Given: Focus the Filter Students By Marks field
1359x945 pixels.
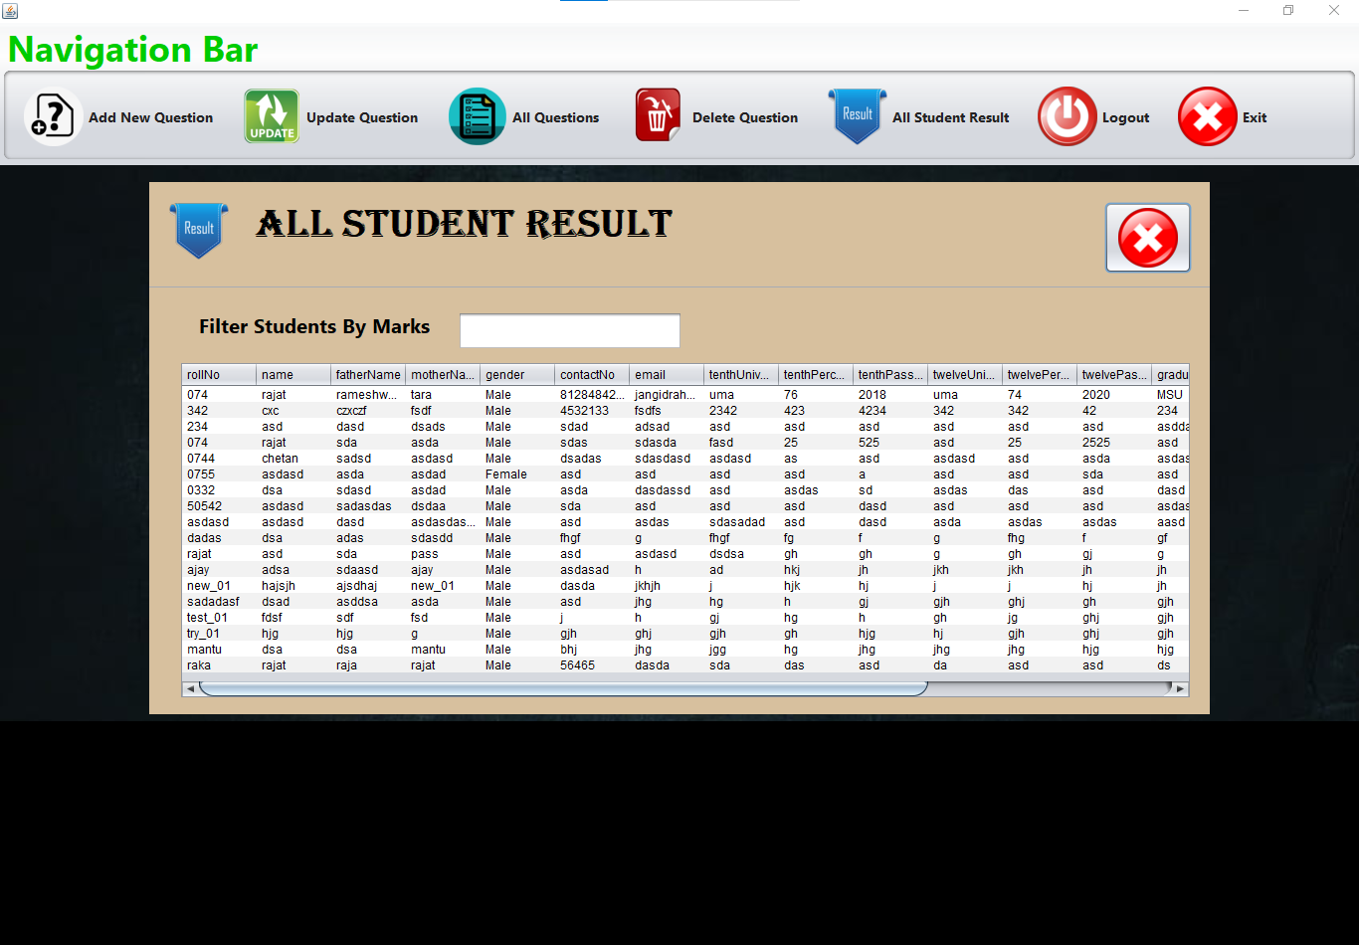Looking at the screenshot, I should click(570, 330).
